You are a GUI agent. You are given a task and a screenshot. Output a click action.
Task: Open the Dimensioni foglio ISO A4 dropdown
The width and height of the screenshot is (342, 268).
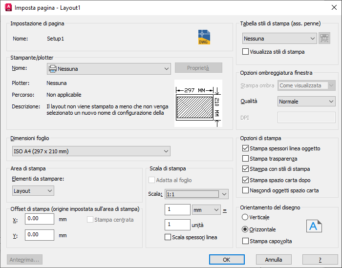(91, 151)
